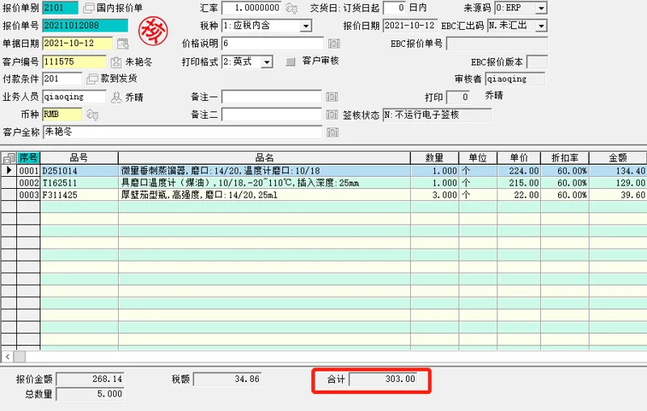Click the 序号 column header

28,157
